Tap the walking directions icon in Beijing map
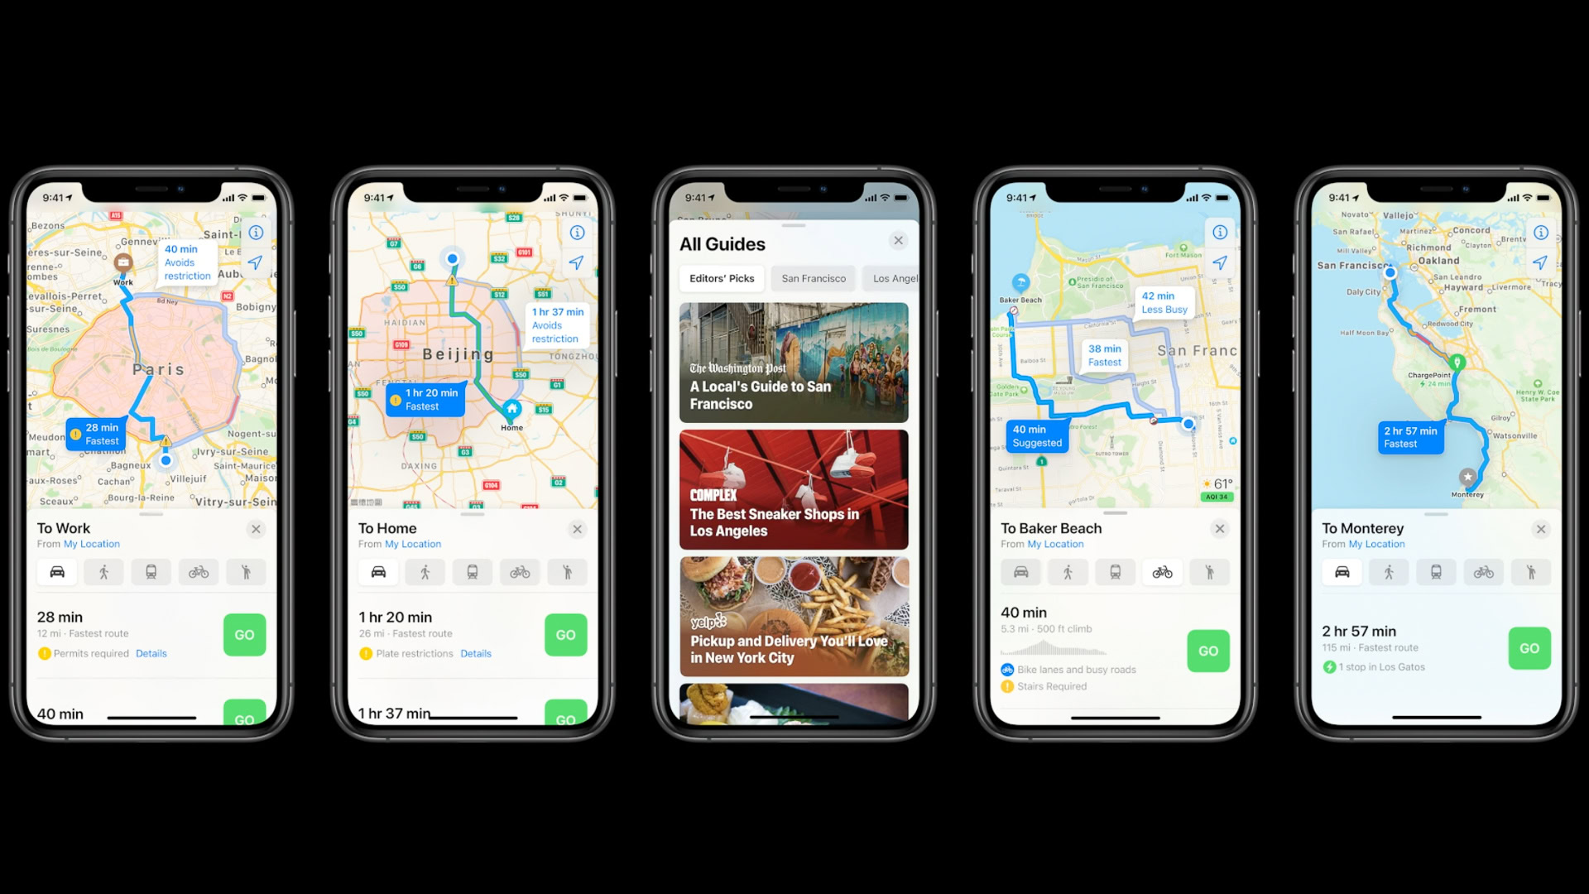 pos(425,572)
